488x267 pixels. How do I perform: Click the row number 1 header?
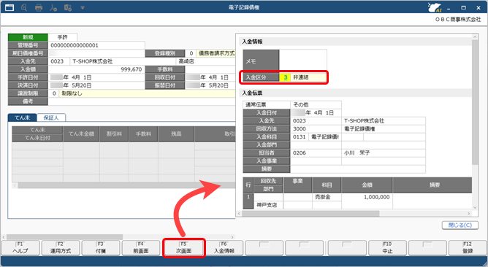(248, 201)
